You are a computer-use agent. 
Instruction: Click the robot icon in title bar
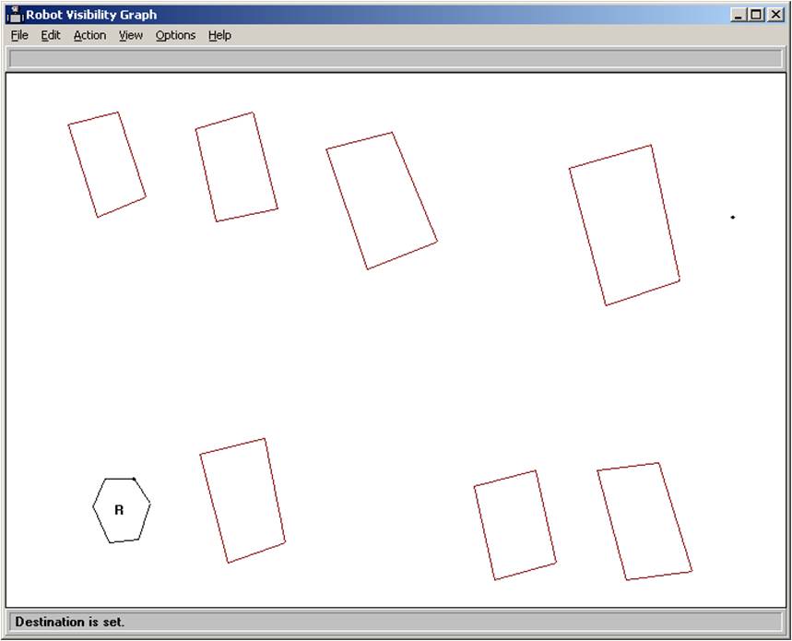click(x=15, y=15)
